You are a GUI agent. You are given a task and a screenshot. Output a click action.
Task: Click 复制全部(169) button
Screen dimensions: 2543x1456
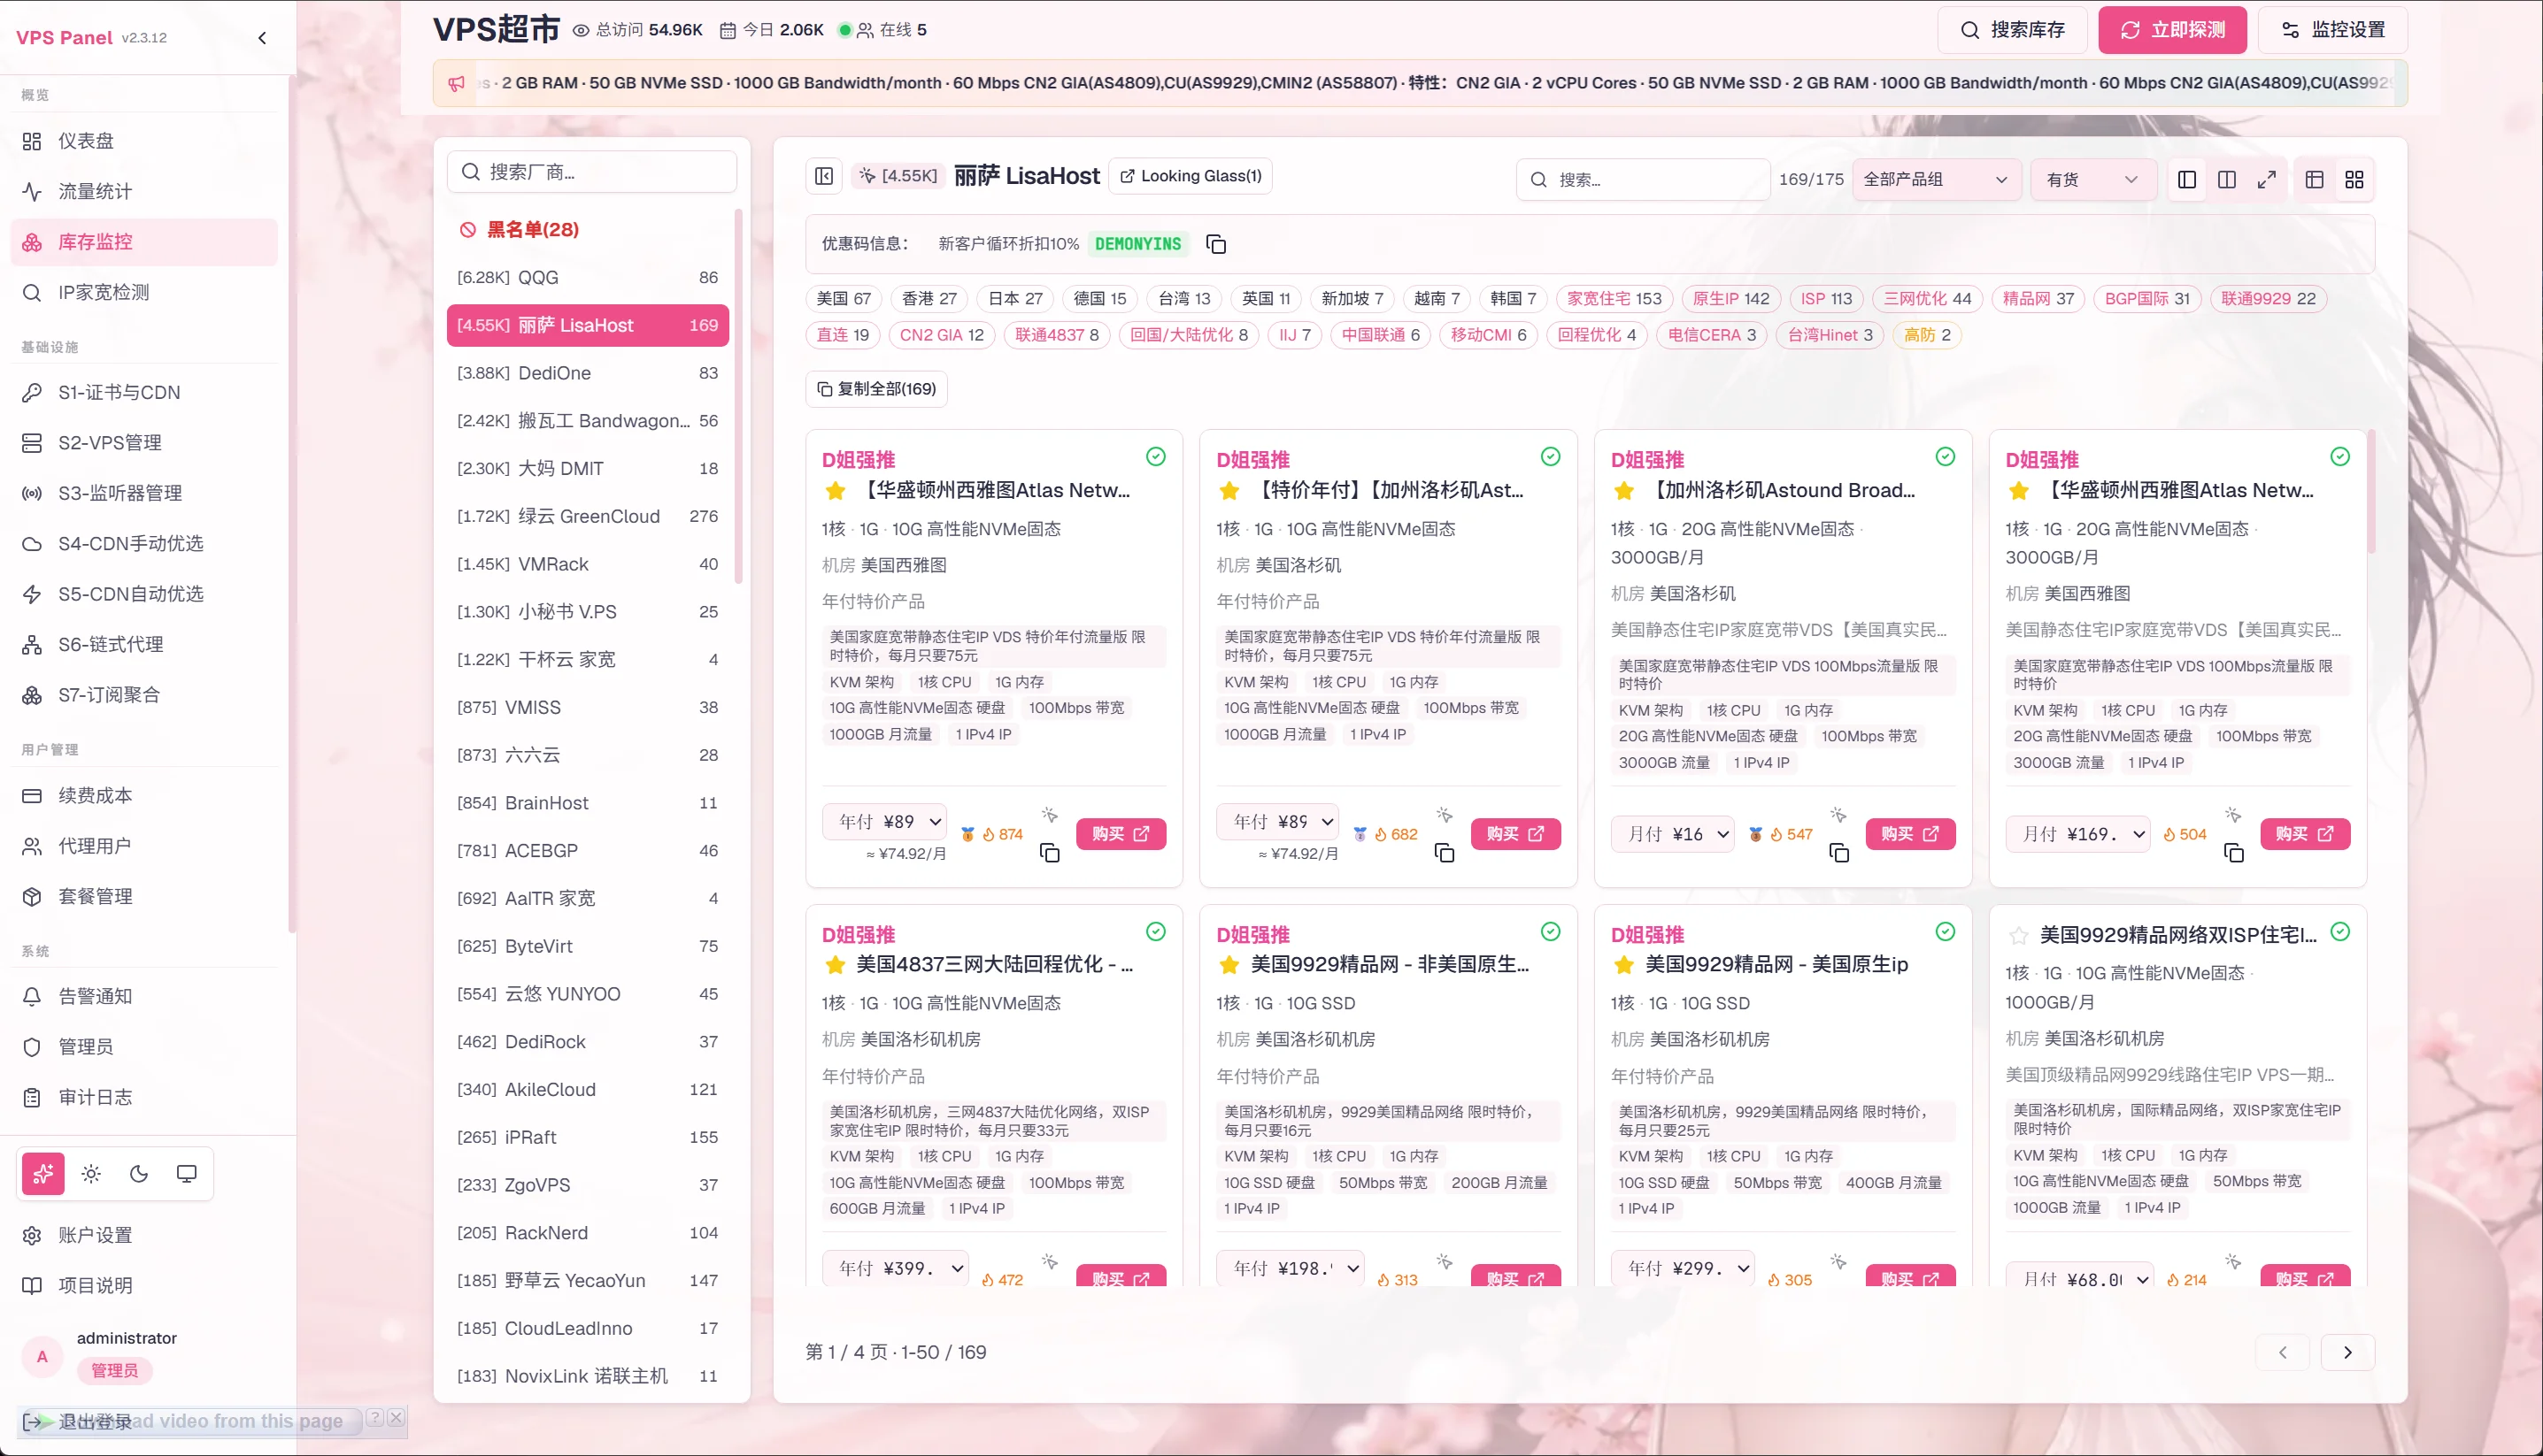[x=876, y=389]
